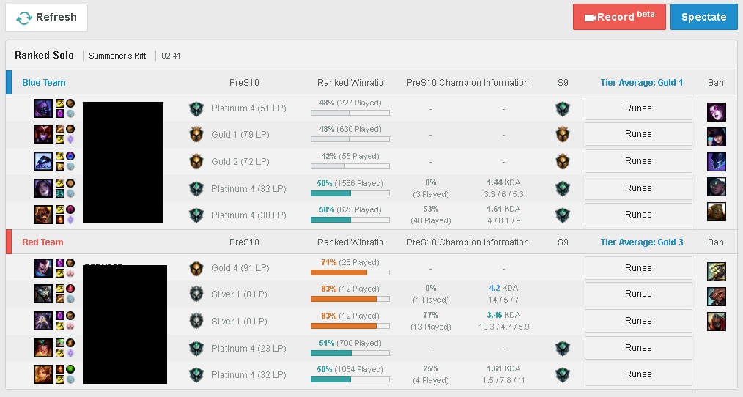Select the first banned champion icon in Blue Team
The image size is (743, 397).
(x=716, y=112)
